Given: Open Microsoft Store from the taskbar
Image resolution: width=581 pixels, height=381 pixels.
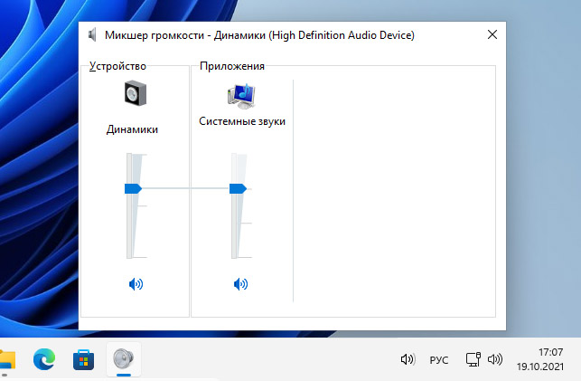Looking at the screenshot, I should [x=83, y=359].
